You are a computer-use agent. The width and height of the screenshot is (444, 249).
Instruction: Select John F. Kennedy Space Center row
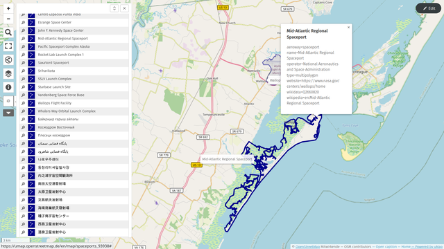tap(74, 30)
